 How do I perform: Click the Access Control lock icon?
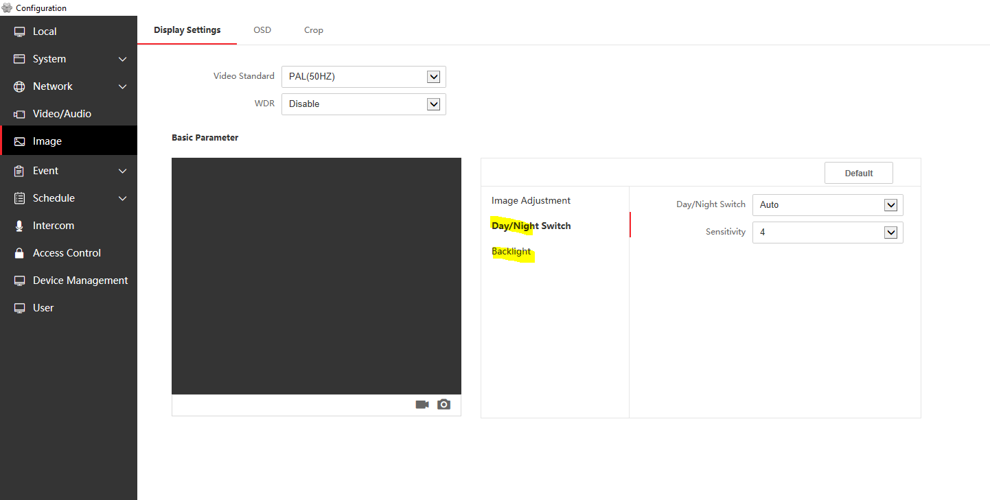pos(19,253)
